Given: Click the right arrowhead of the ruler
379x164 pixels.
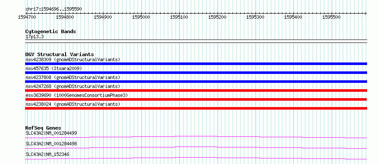Looking at the screenshot, I should point(366,13).
